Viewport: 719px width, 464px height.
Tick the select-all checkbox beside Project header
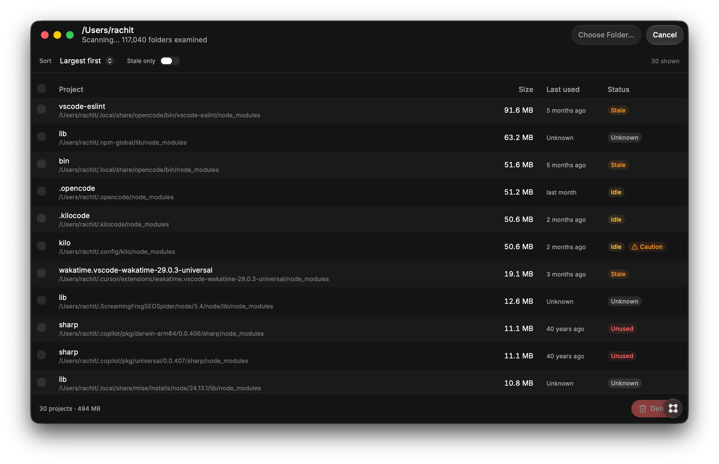point(41,89)
